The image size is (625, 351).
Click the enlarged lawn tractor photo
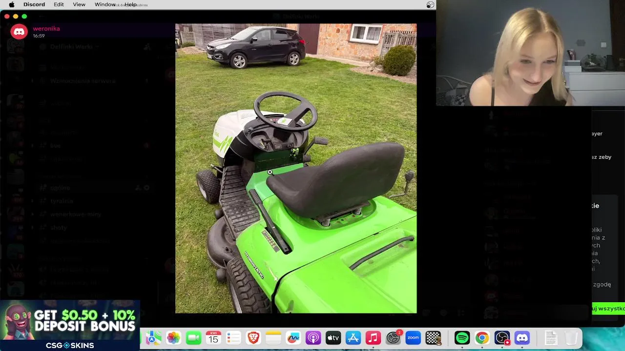(x=296, y=168)
